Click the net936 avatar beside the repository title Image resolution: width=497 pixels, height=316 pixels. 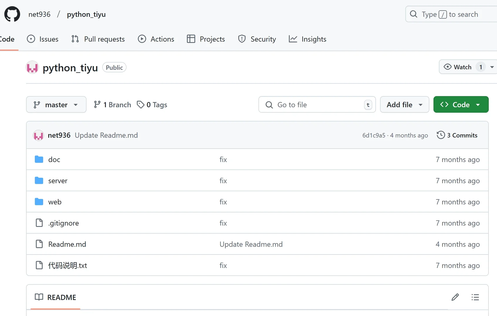pyautogui.click(x=32, y=68)
